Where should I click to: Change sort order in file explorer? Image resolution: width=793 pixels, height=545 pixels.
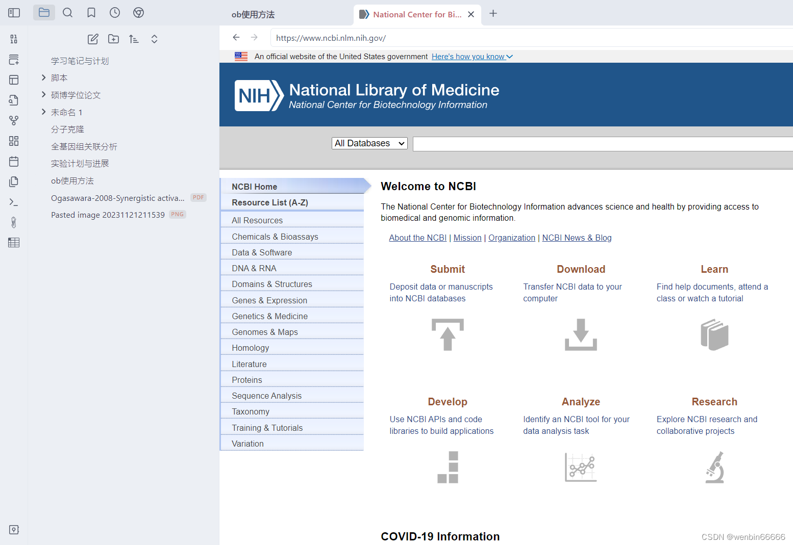pos(134,39)
